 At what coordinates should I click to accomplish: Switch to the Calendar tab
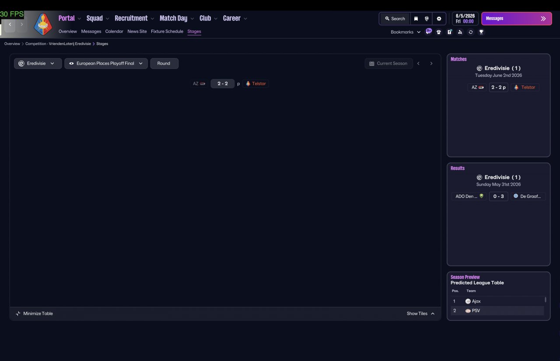coord(114,31)
